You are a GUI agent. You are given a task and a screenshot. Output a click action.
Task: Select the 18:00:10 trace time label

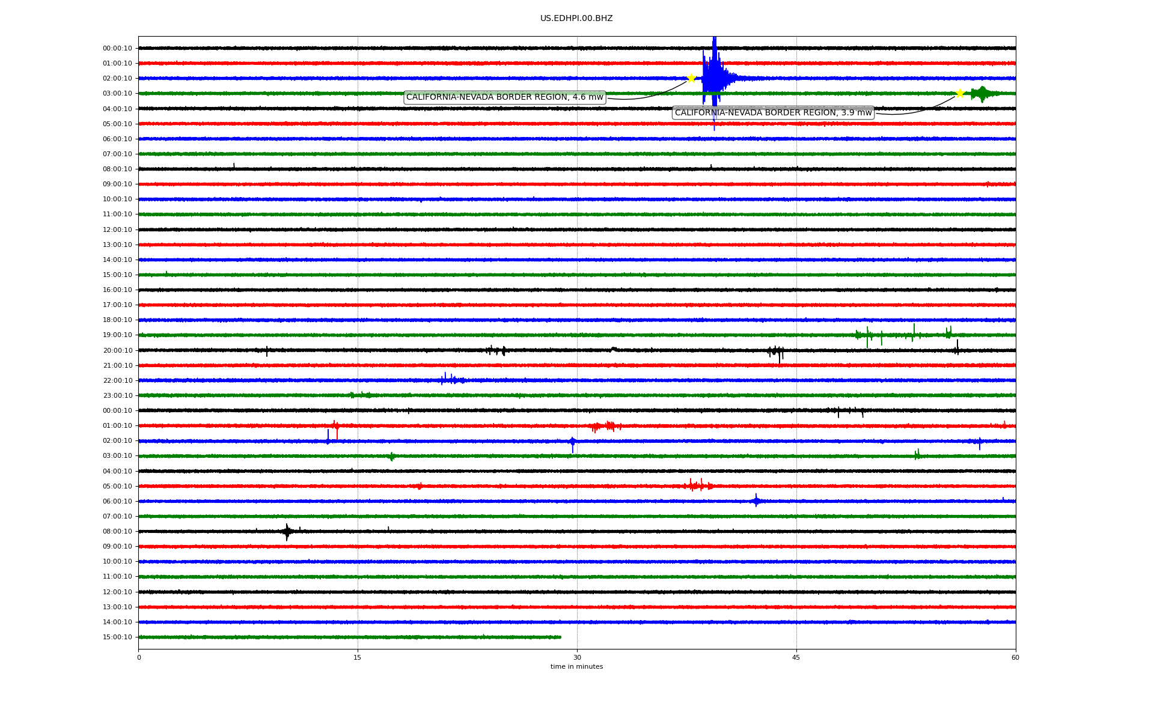coord(117,320)
